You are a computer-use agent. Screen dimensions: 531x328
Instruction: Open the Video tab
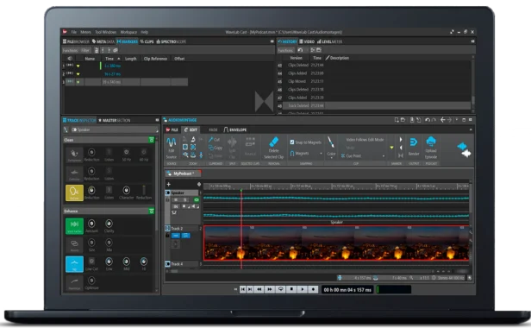(307, 41)
